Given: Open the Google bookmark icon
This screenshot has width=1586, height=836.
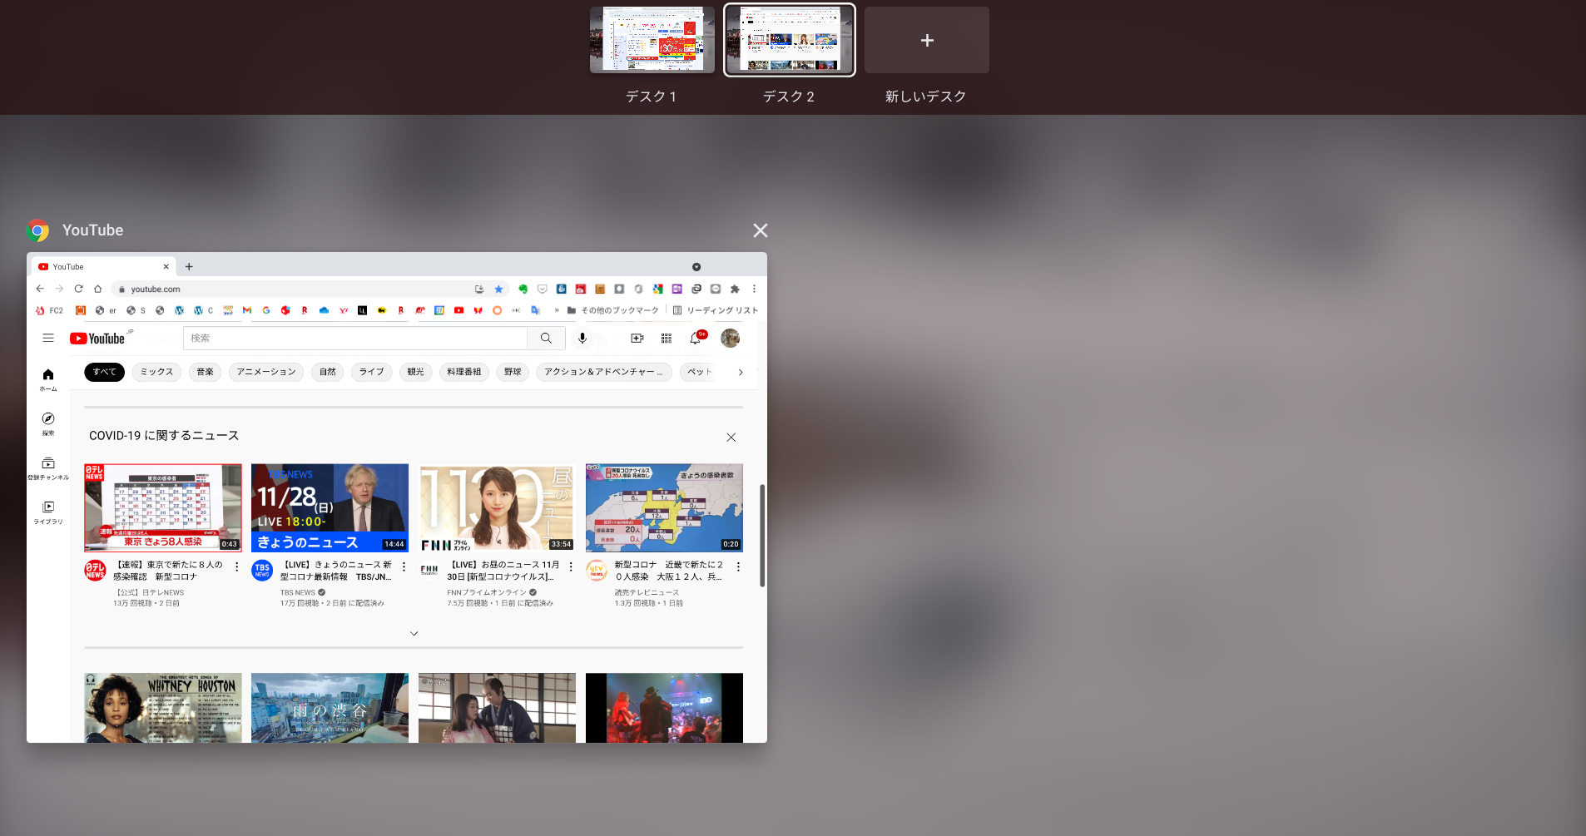Looking at the screenshot, I should coord(266,310).
